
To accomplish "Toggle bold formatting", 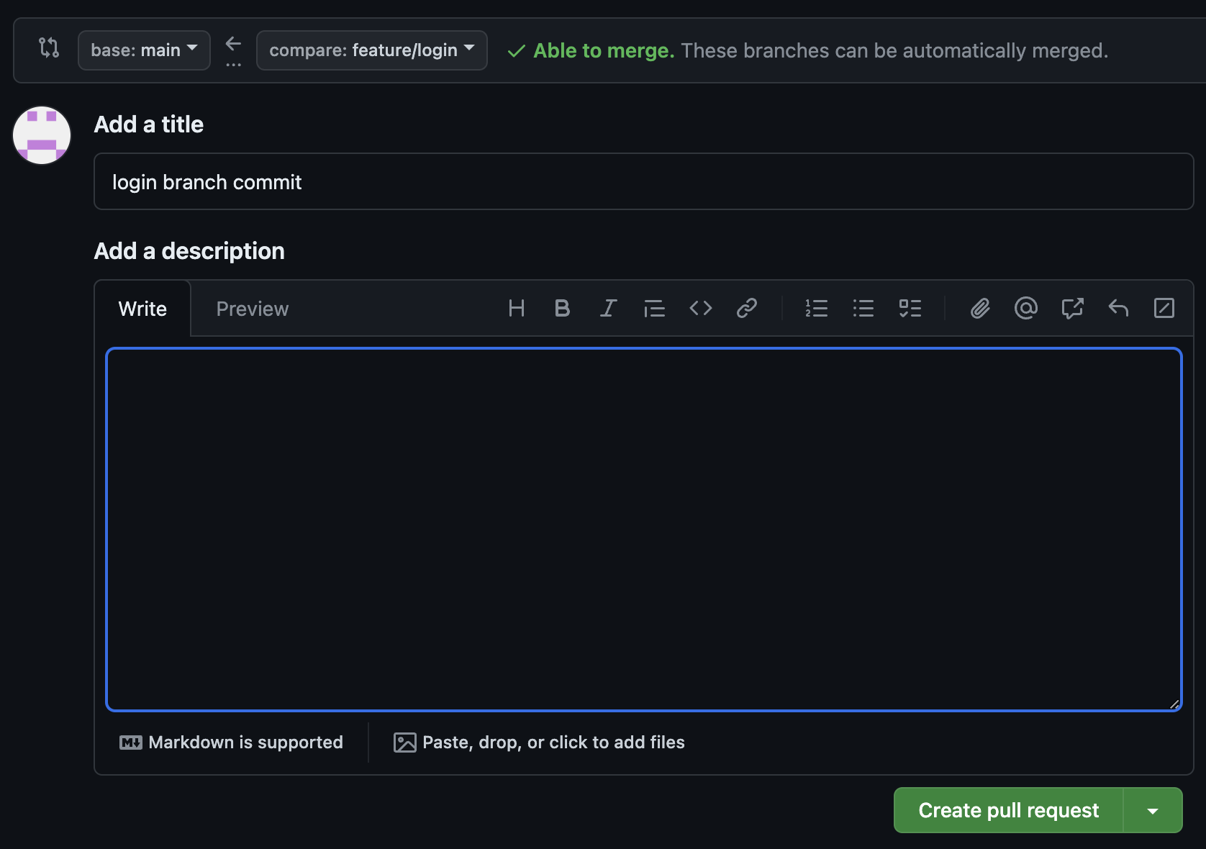I will tap(563, 309).
